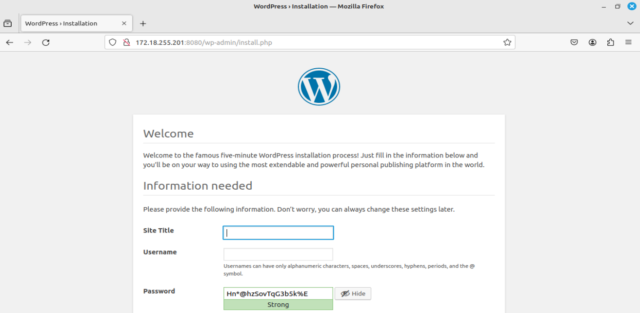Image resolution: width=640 pixels, height=313 pixels.
Task: Click the Strong password strength indicator
Action: tap(278, 305)
